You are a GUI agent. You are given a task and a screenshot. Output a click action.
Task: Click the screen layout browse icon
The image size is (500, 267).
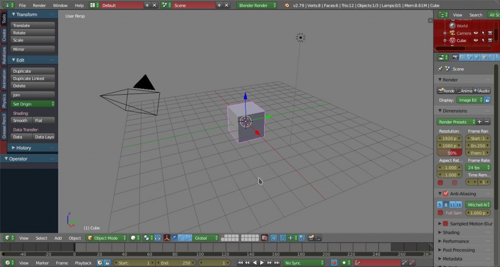pyautogui.click(x=94, y=5)
